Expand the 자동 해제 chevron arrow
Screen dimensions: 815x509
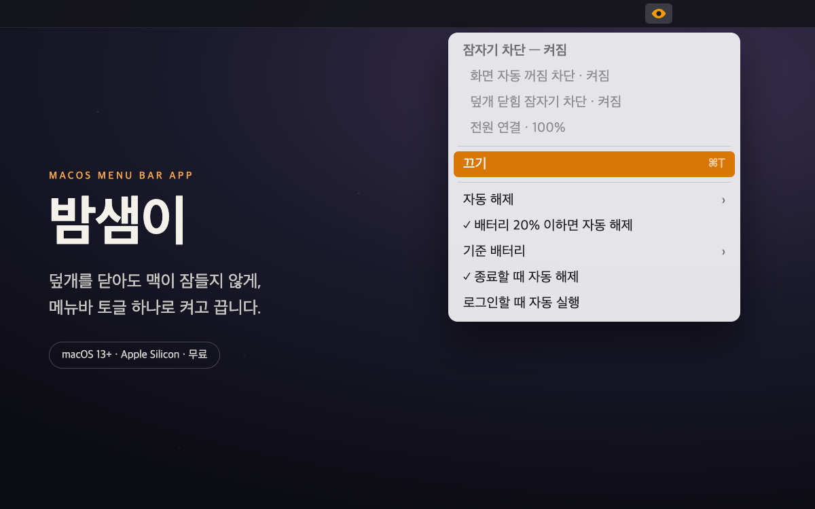723,200
